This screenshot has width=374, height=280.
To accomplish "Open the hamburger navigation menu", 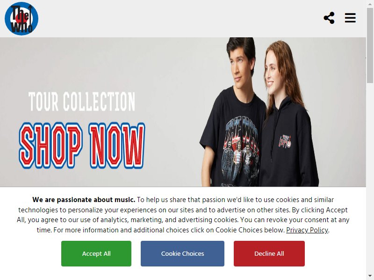I will (x=350, y=18).
